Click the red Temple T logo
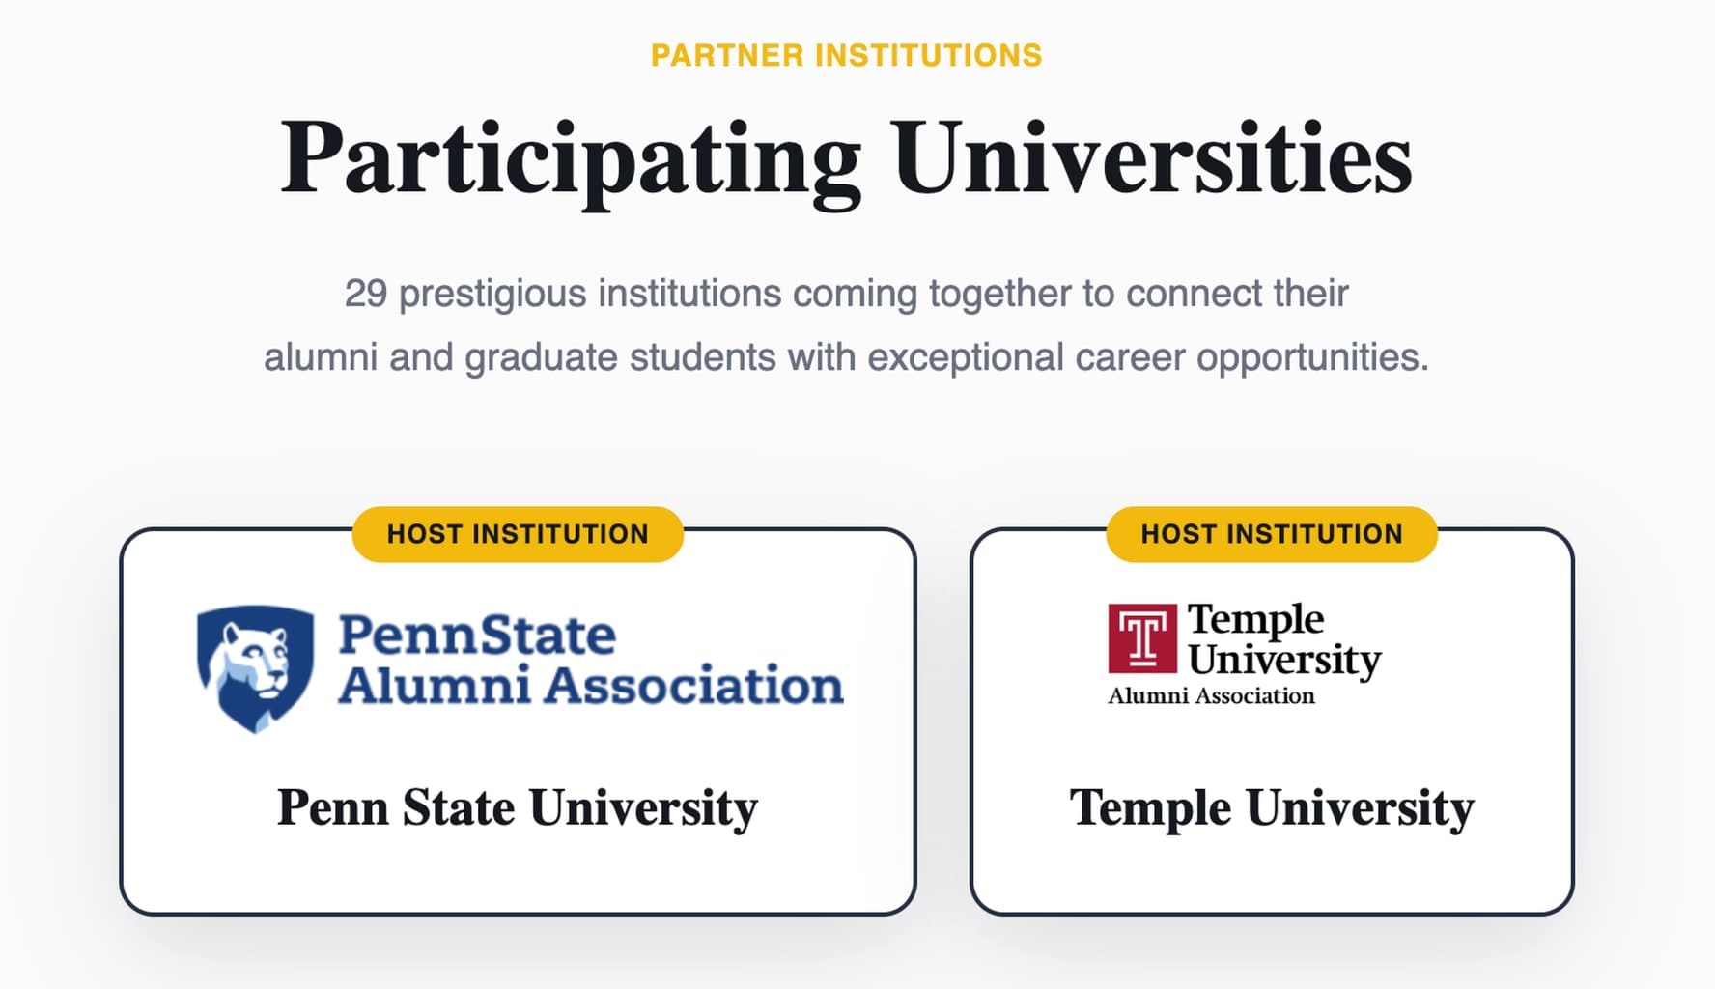The height and width of the screenshot is (989, 1715). point(1142,637)
